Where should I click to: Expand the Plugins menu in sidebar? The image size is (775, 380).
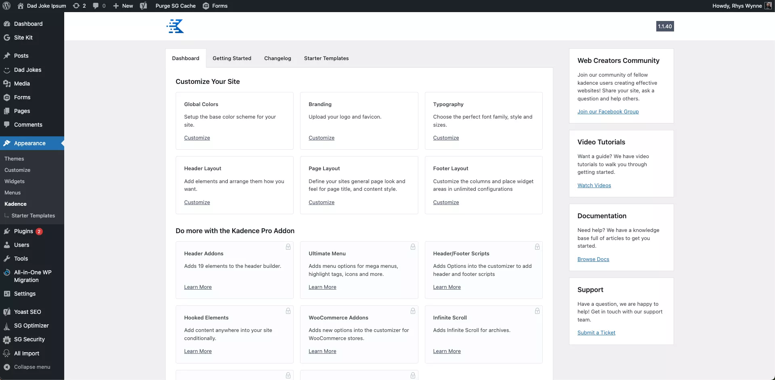coord(23,231)
